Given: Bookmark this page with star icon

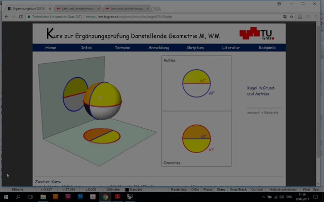Looking at the screenshot, I should [x=292, y=16].
